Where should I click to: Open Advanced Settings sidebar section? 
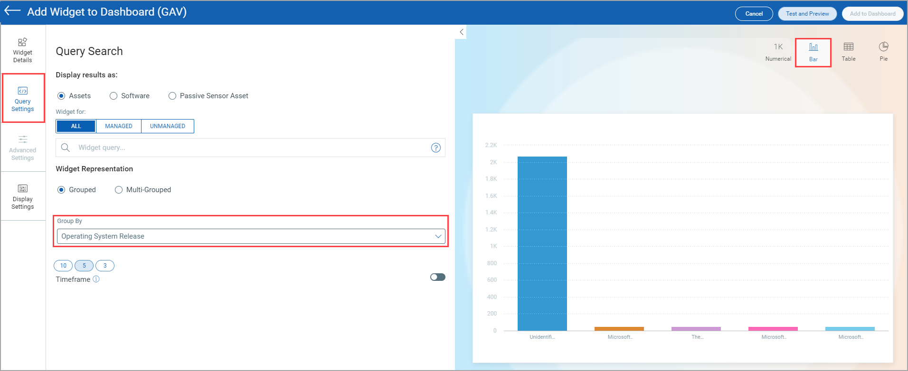click(x=23, y=148)
